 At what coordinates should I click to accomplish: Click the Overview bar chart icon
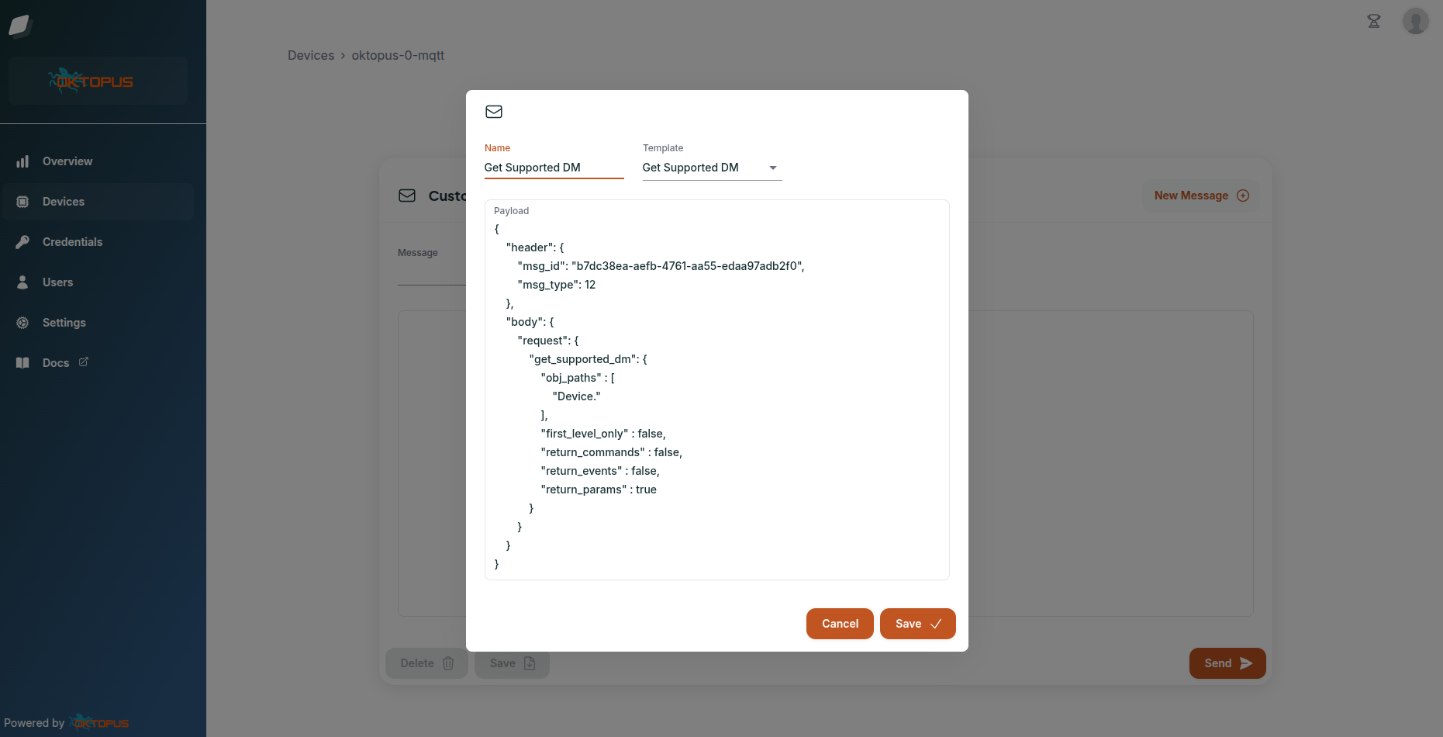(x=22, y=161)
